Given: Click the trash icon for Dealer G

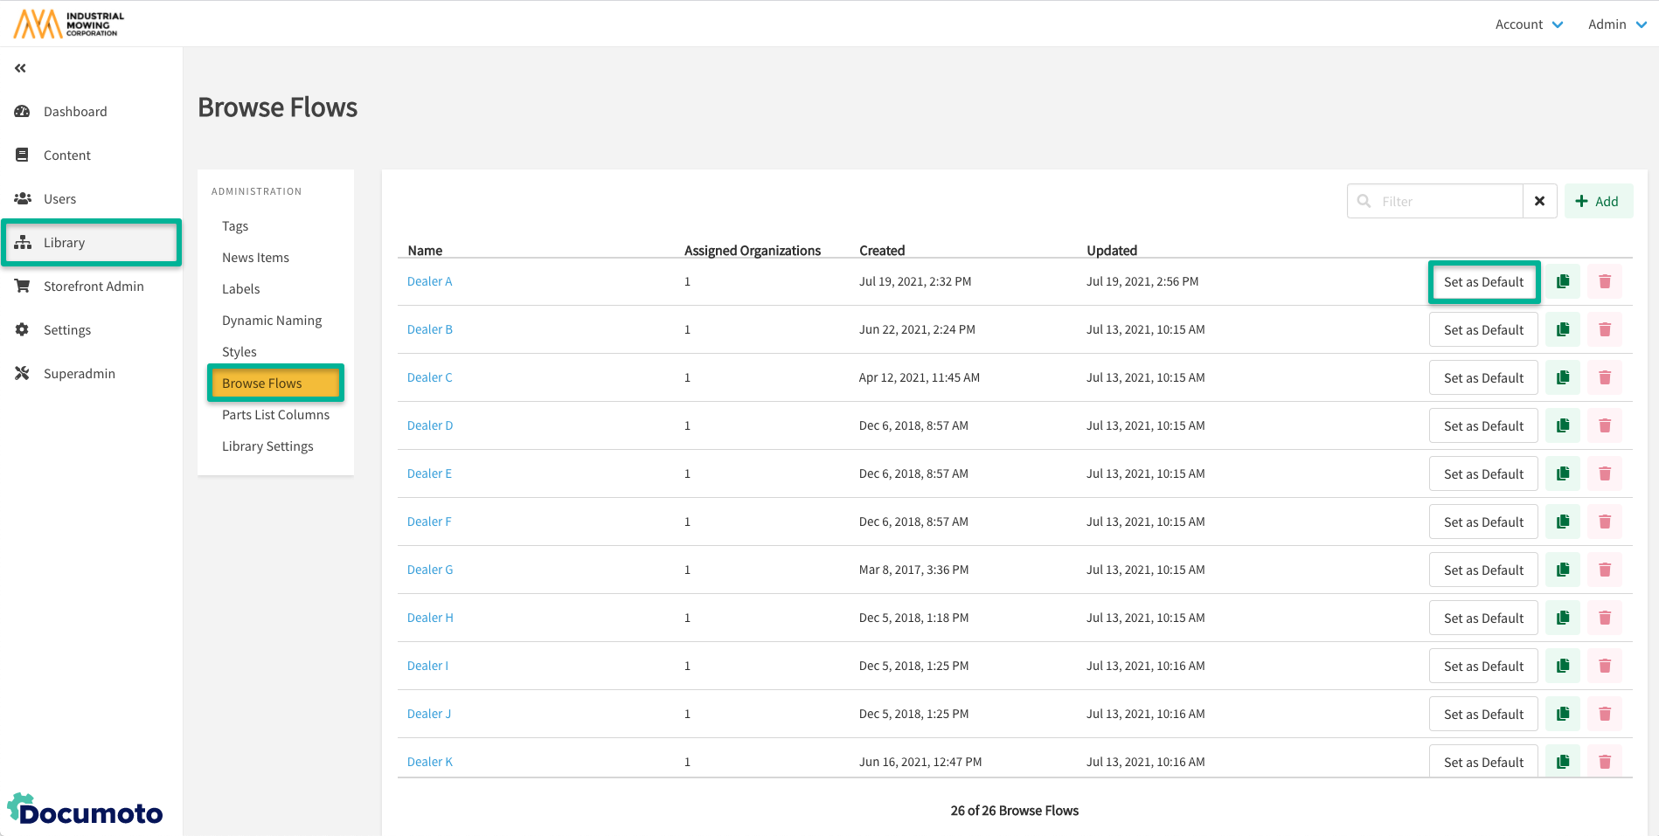Looking at the screenshot, I should pyautogui.click(x=1604, y=570).
